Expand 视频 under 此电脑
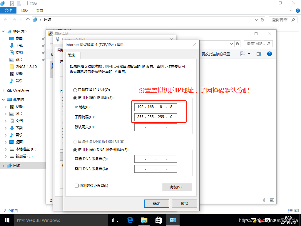The image size is (301, 226). coord(6,107)
